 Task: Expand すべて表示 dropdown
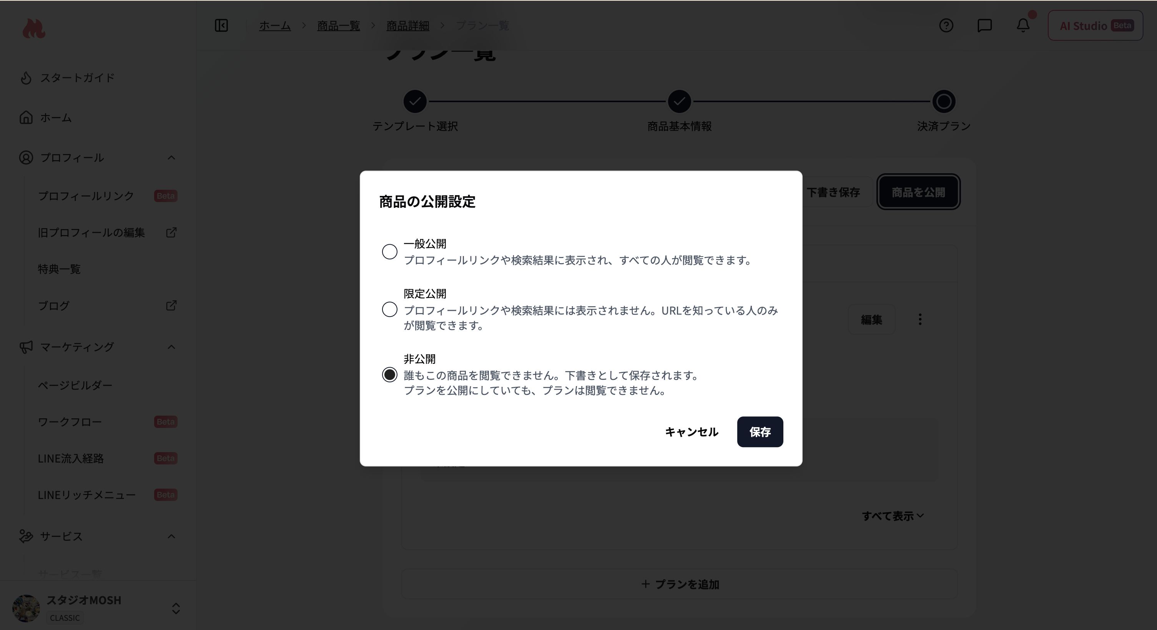point(893,516)
